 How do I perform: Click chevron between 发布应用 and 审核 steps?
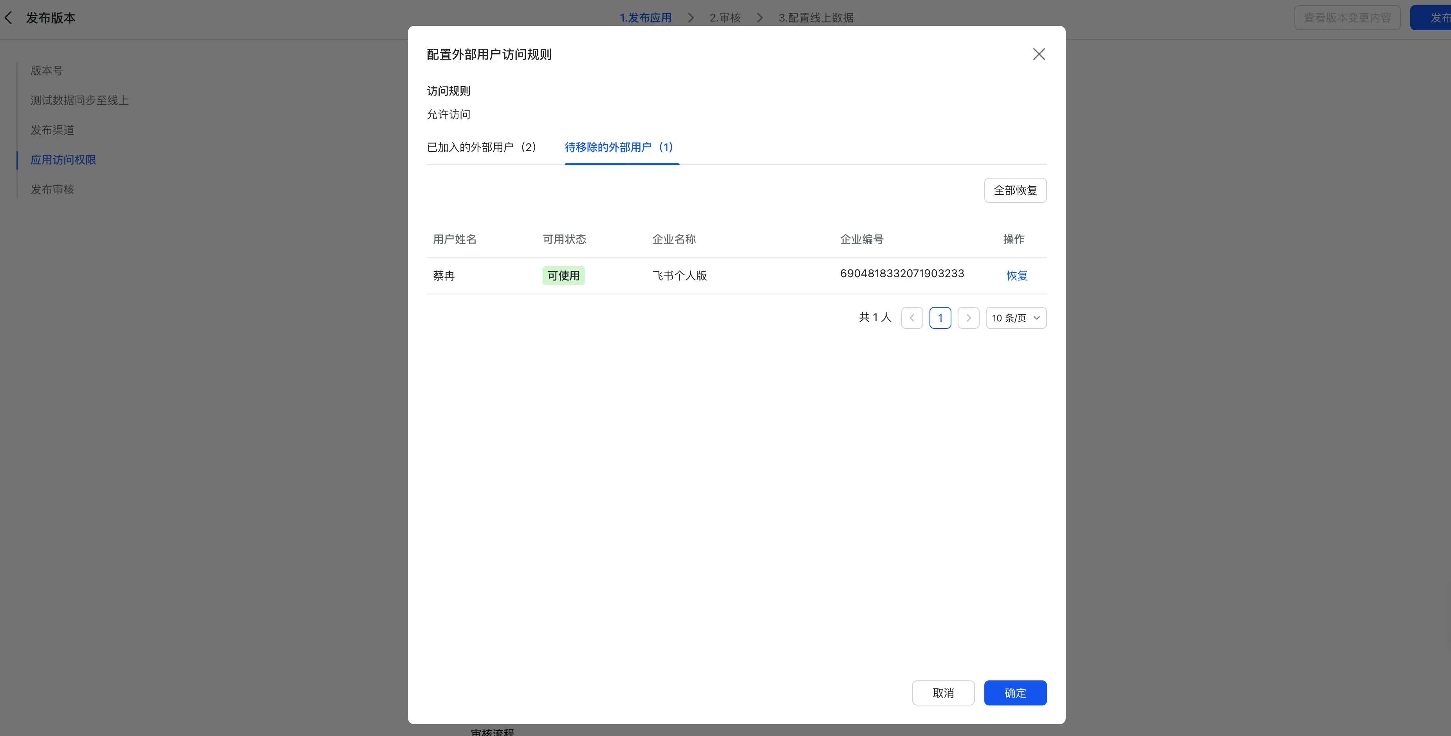pyautogui.click(x=691, y=18)
